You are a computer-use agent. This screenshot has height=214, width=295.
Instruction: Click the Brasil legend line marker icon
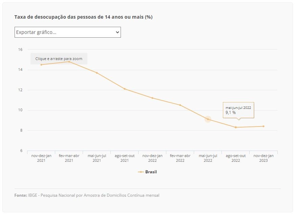coord(141,172)
